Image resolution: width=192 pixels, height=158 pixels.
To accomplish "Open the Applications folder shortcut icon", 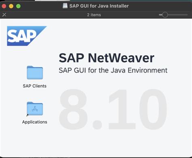I will point(35,108).
